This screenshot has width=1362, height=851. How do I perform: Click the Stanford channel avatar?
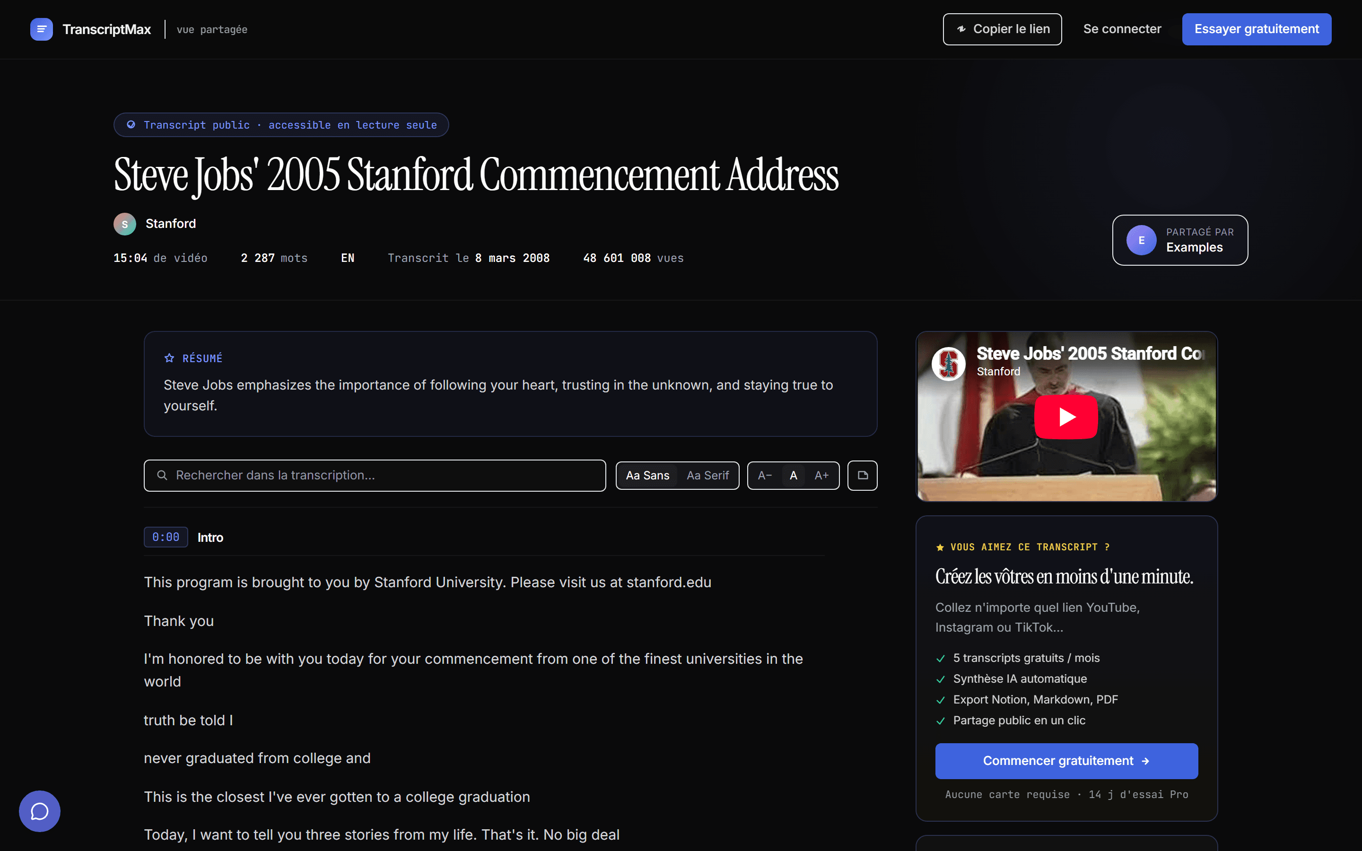125,224
